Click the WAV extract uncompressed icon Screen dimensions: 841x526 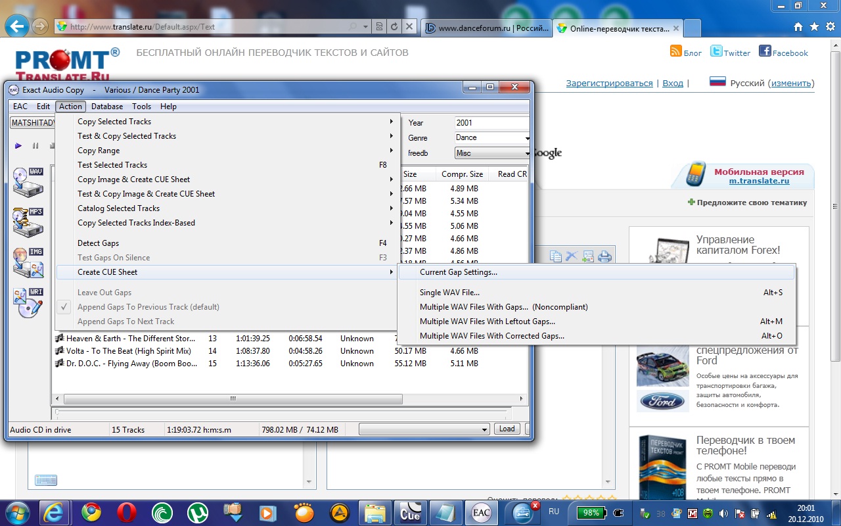point(28,182)
